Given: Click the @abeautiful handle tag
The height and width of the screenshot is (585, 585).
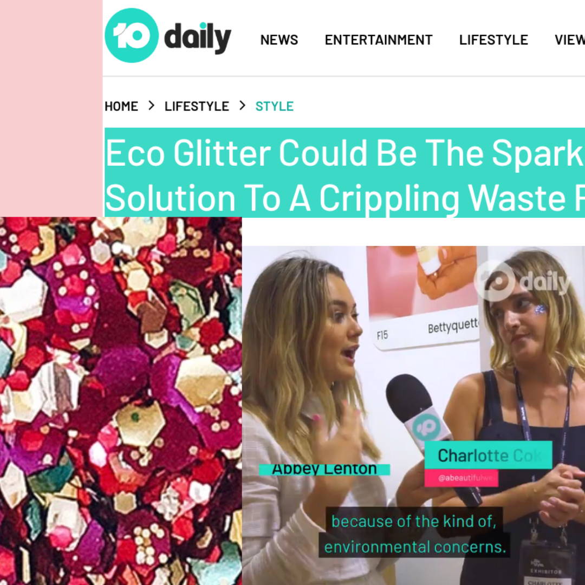Looking at the screenshot, I should pyautogui.click(x=461, y=478).
